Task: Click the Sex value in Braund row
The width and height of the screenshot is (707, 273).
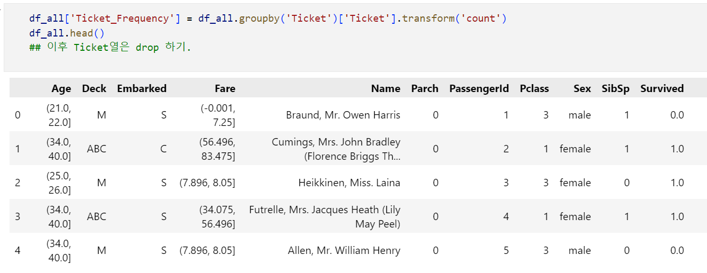Action: pyautogui.click(x=580, y=115)
